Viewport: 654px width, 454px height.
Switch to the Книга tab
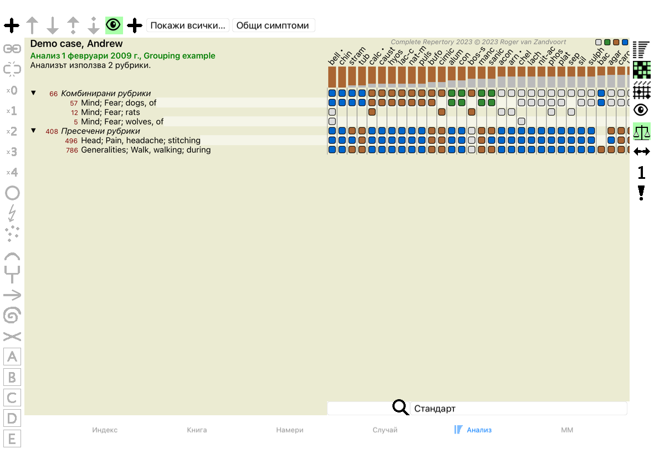click(197, 430)
